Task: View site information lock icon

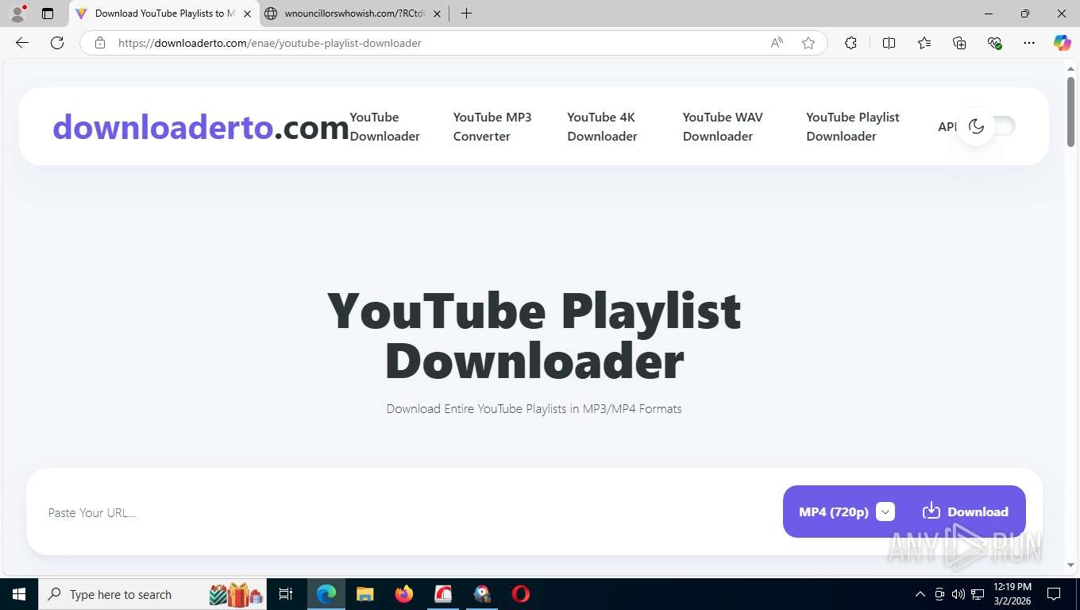Action: click(100, 43)
